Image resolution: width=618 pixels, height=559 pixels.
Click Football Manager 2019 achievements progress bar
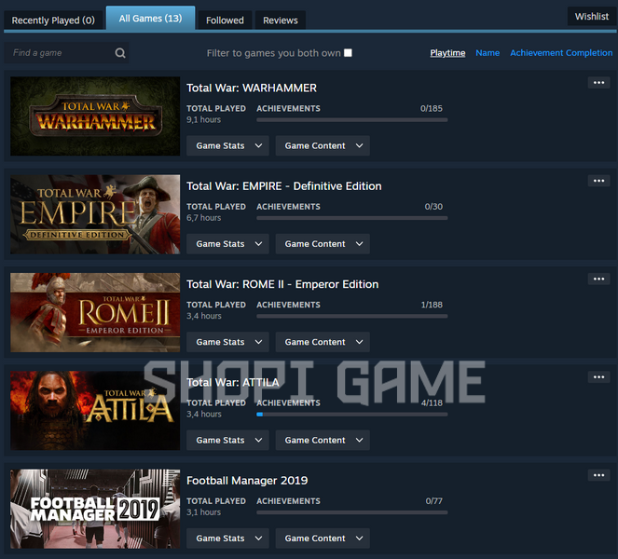click(x=352, y=512)
